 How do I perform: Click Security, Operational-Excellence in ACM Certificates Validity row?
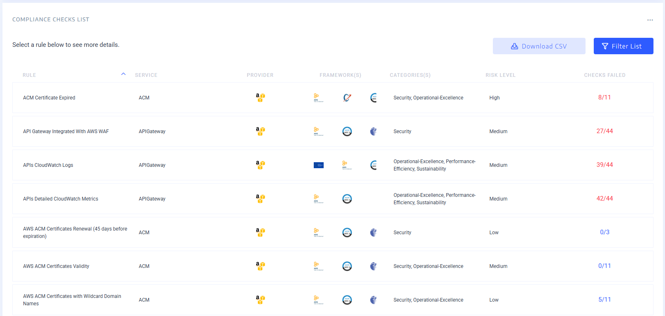click(x=428, y=266)
